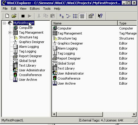This screenshot has height=125, width=138.
Task: Click the horizontal scrollbar thumb
Action: [x=80, y=114]
